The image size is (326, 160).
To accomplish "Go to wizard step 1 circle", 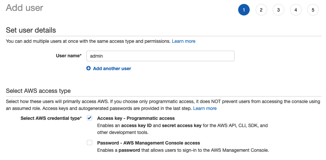I will 244,10.
